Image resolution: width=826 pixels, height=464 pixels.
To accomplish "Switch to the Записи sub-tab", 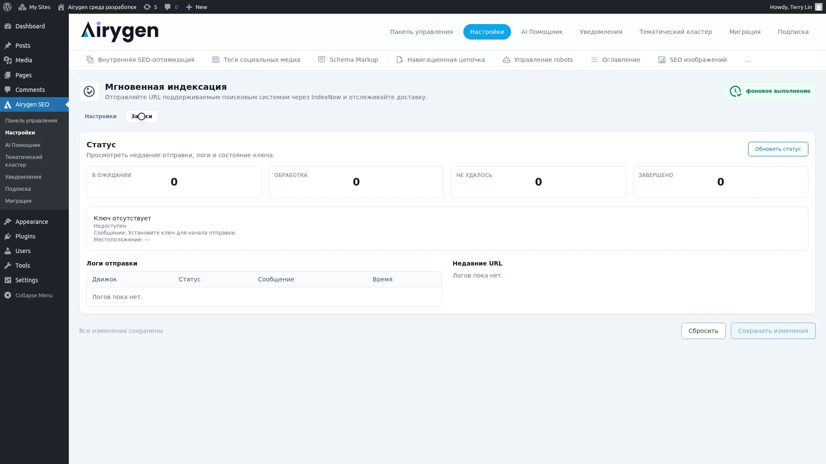I will click(142, 116).
